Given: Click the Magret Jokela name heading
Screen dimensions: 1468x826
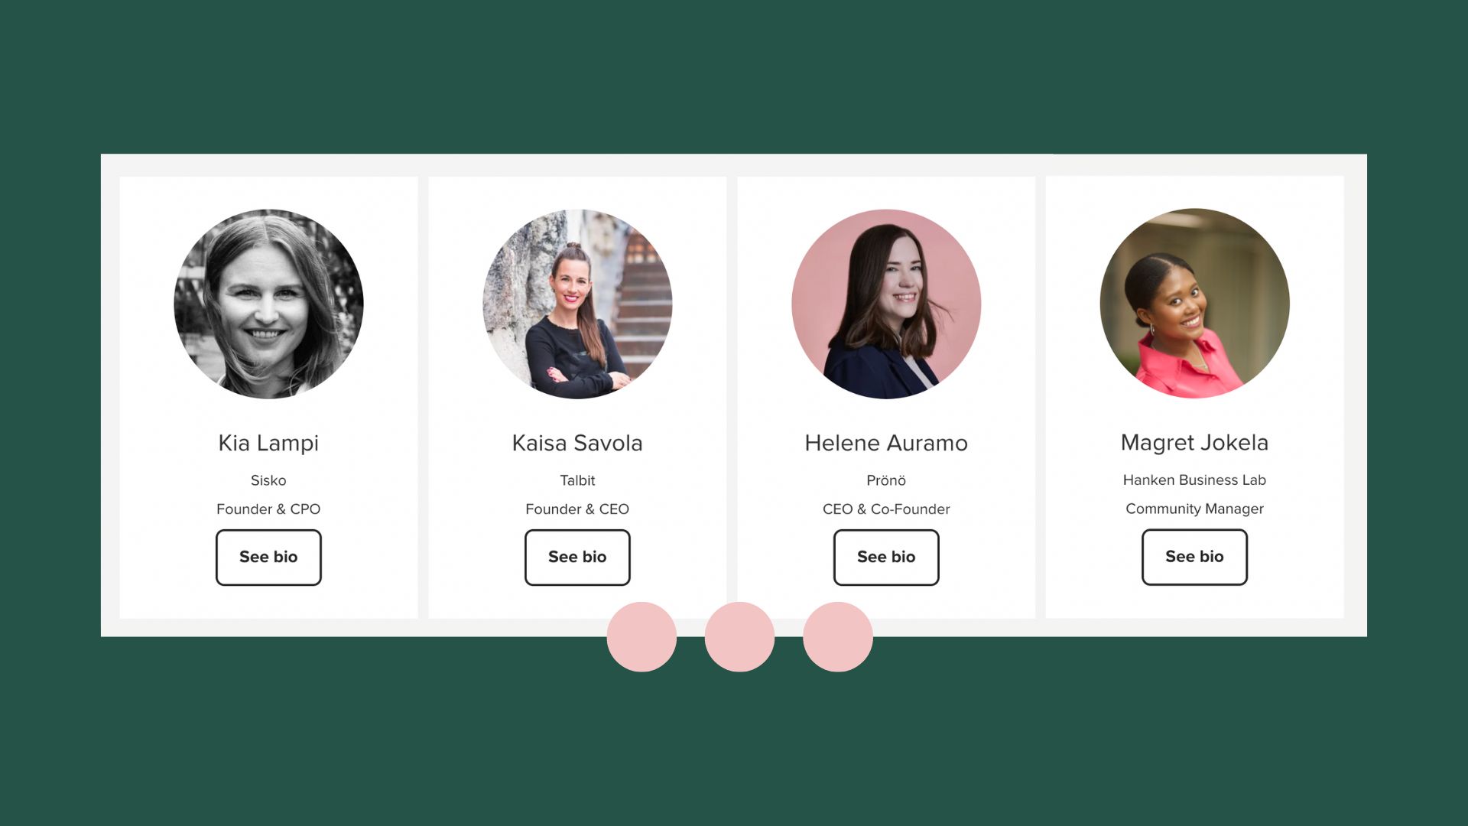Looking at the screenshot, I should [x=1194, y=443].
